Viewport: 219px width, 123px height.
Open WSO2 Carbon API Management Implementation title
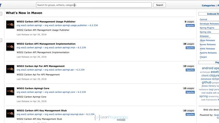46,44
